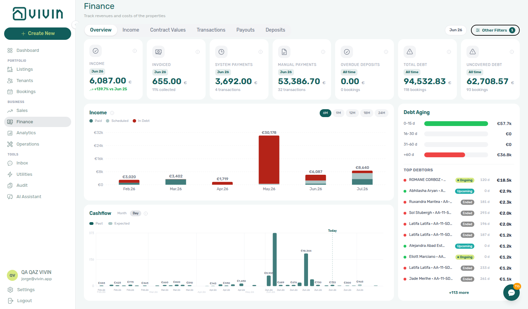Open the Settings gear icon
The height and width of the screenshot is (309, 528).
[11, 290]
